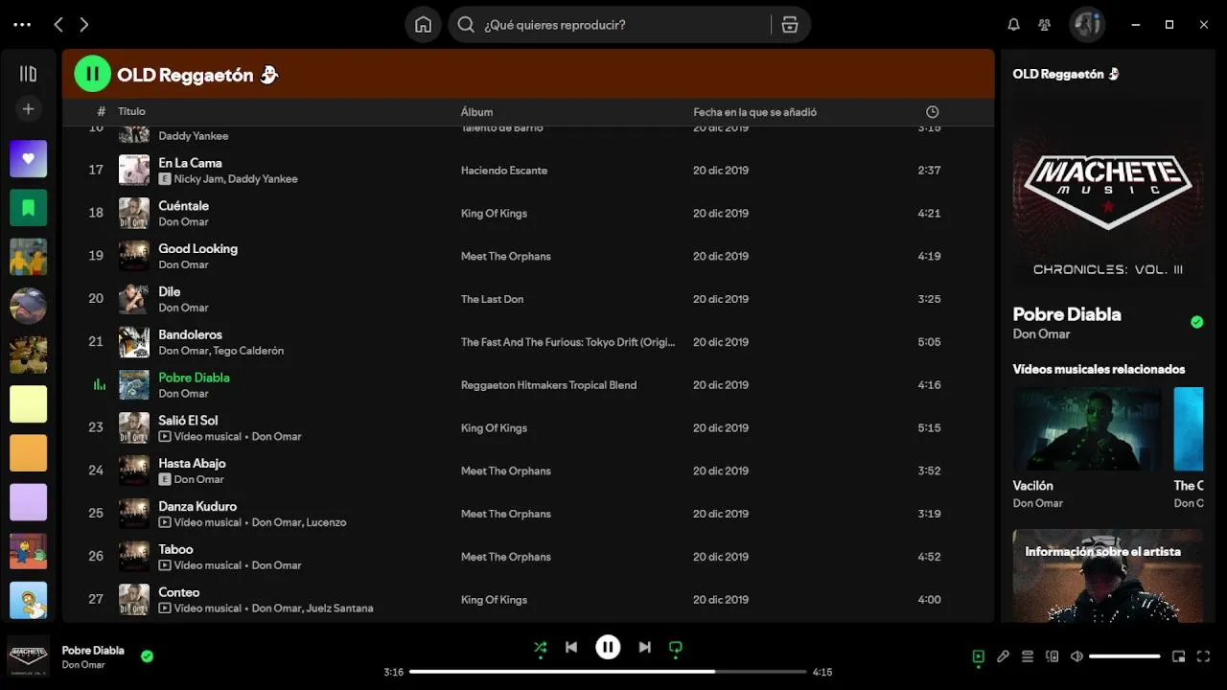Image resolution: width=1227 pixels, height=690 pixels.
Task: Toggle saved checkmark next to Pobre Diabla in the bottom bar
Action: pos(147,656)
